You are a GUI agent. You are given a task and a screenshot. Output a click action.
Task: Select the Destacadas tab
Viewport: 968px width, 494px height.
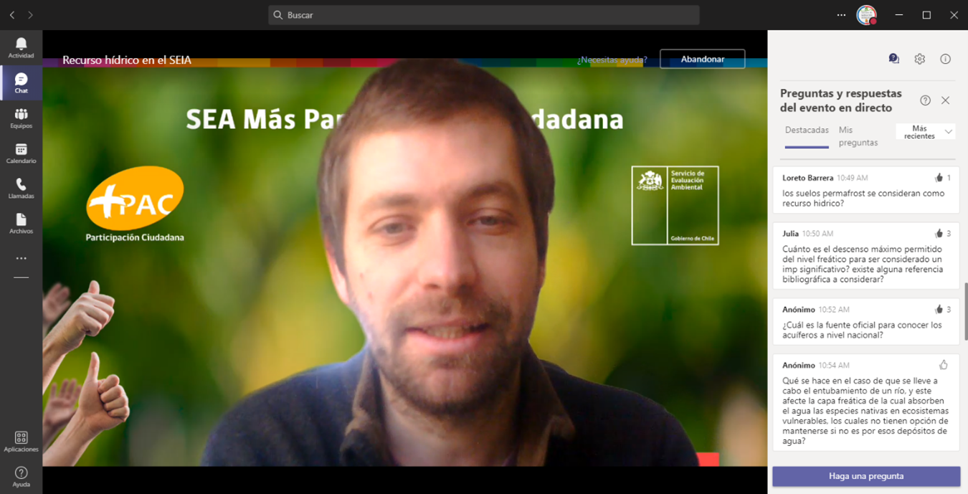coord(807,130)
